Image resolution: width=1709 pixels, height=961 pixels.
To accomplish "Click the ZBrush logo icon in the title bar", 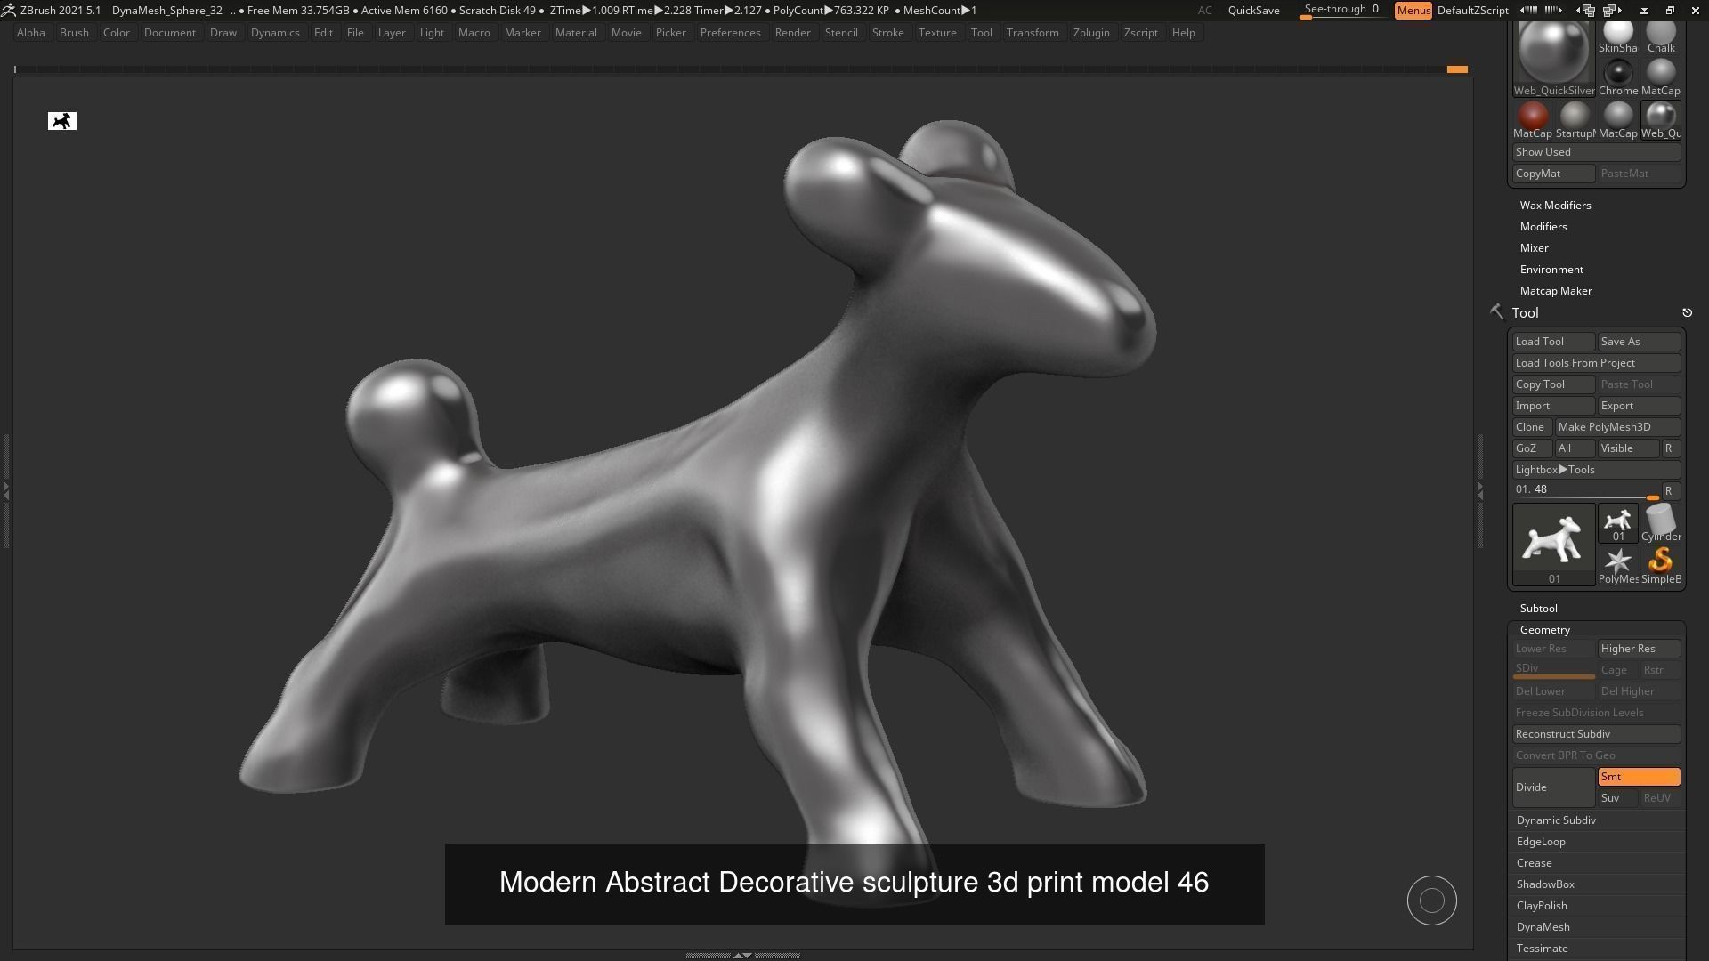I will click(x=8, y=10).
